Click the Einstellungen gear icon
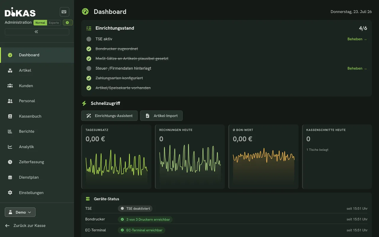379x237 pixels. (x=10, y=193)
